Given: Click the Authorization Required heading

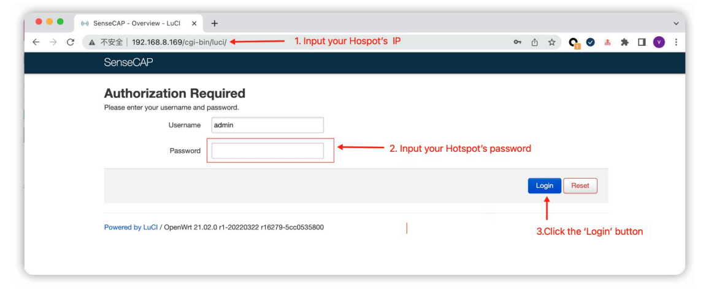Looking at the screenshot, I should tap(174, 94).
